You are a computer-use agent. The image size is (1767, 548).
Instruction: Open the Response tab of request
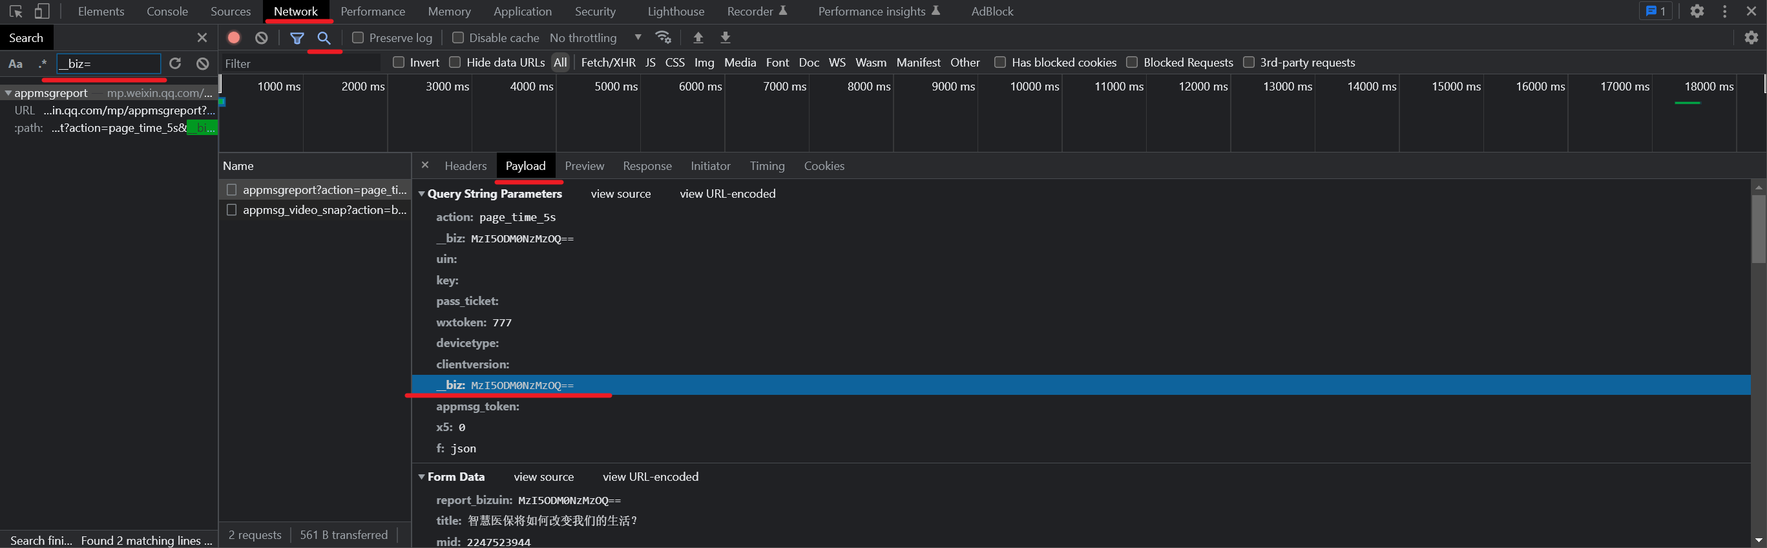click(647, 166)
